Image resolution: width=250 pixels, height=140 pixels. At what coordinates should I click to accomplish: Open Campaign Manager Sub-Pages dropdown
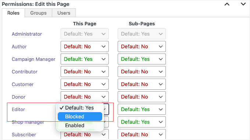click(142, 59)
